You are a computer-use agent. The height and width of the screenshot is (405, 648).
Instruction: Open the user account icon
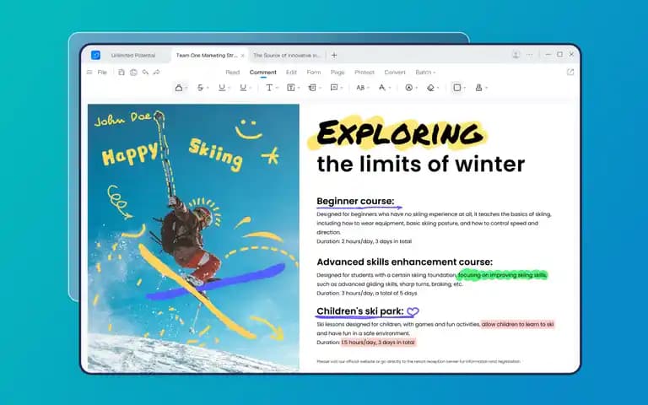click(x=516, y=55)
